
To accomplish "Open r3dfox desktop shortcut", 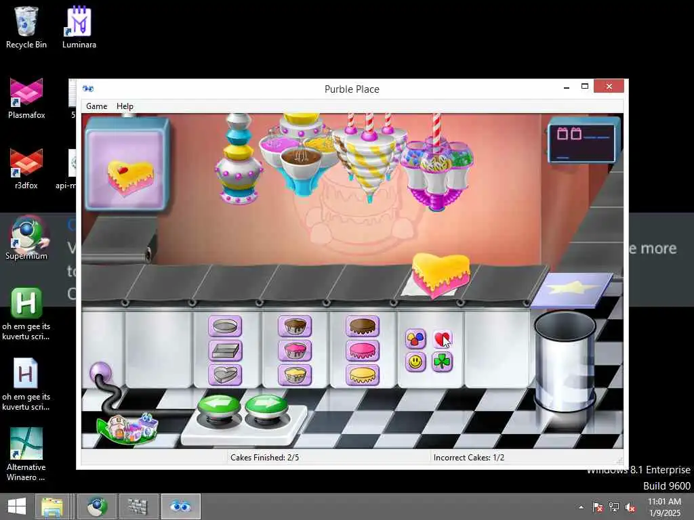I will click(26, 169).
